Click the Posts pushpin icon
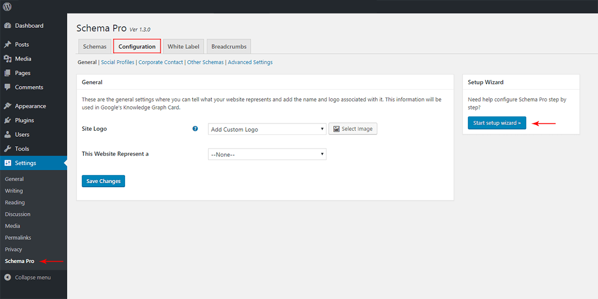Screen dimensions: 598x299 point(7,45)
